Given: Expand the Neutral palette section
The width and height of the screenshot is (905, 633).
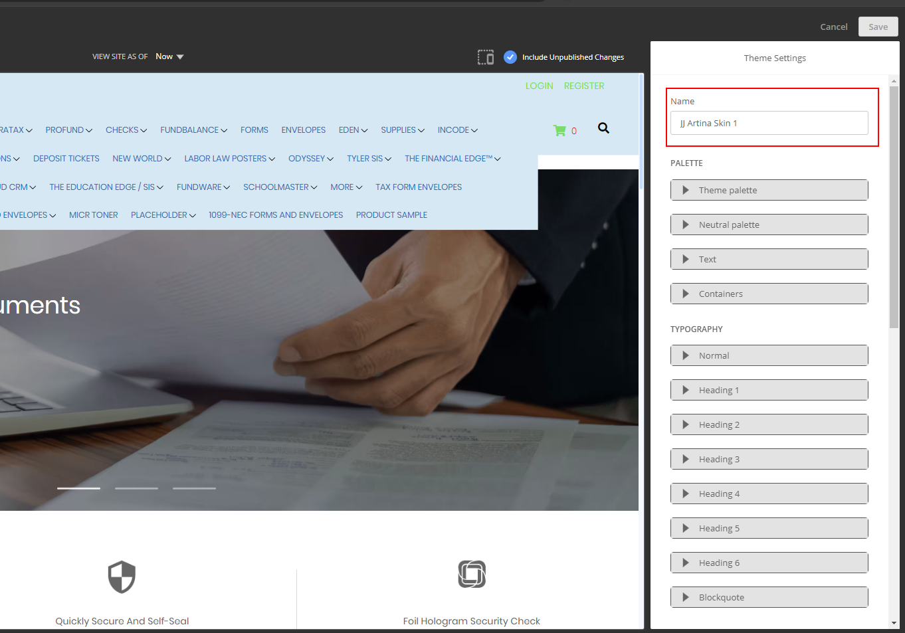Looking at the screenshot, I should tap(769, 225).
